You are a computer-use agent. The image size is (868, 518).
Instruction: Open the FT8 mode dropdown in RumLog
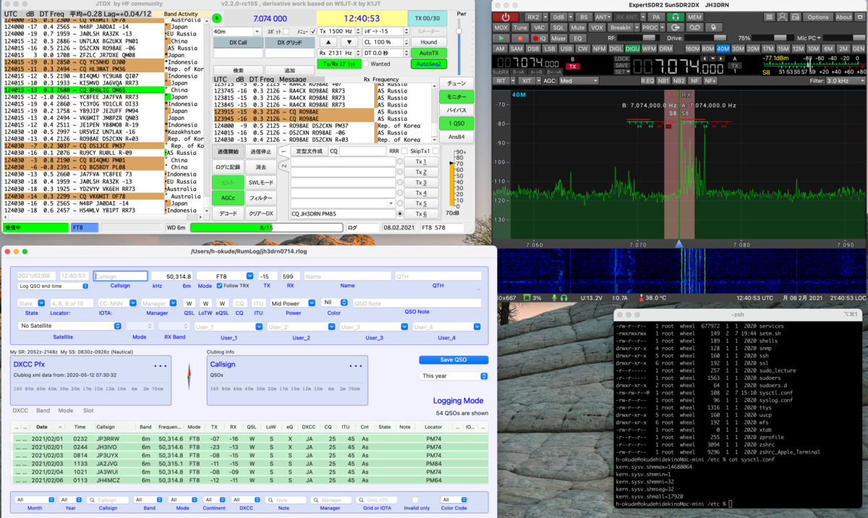[x=226, y=276]
